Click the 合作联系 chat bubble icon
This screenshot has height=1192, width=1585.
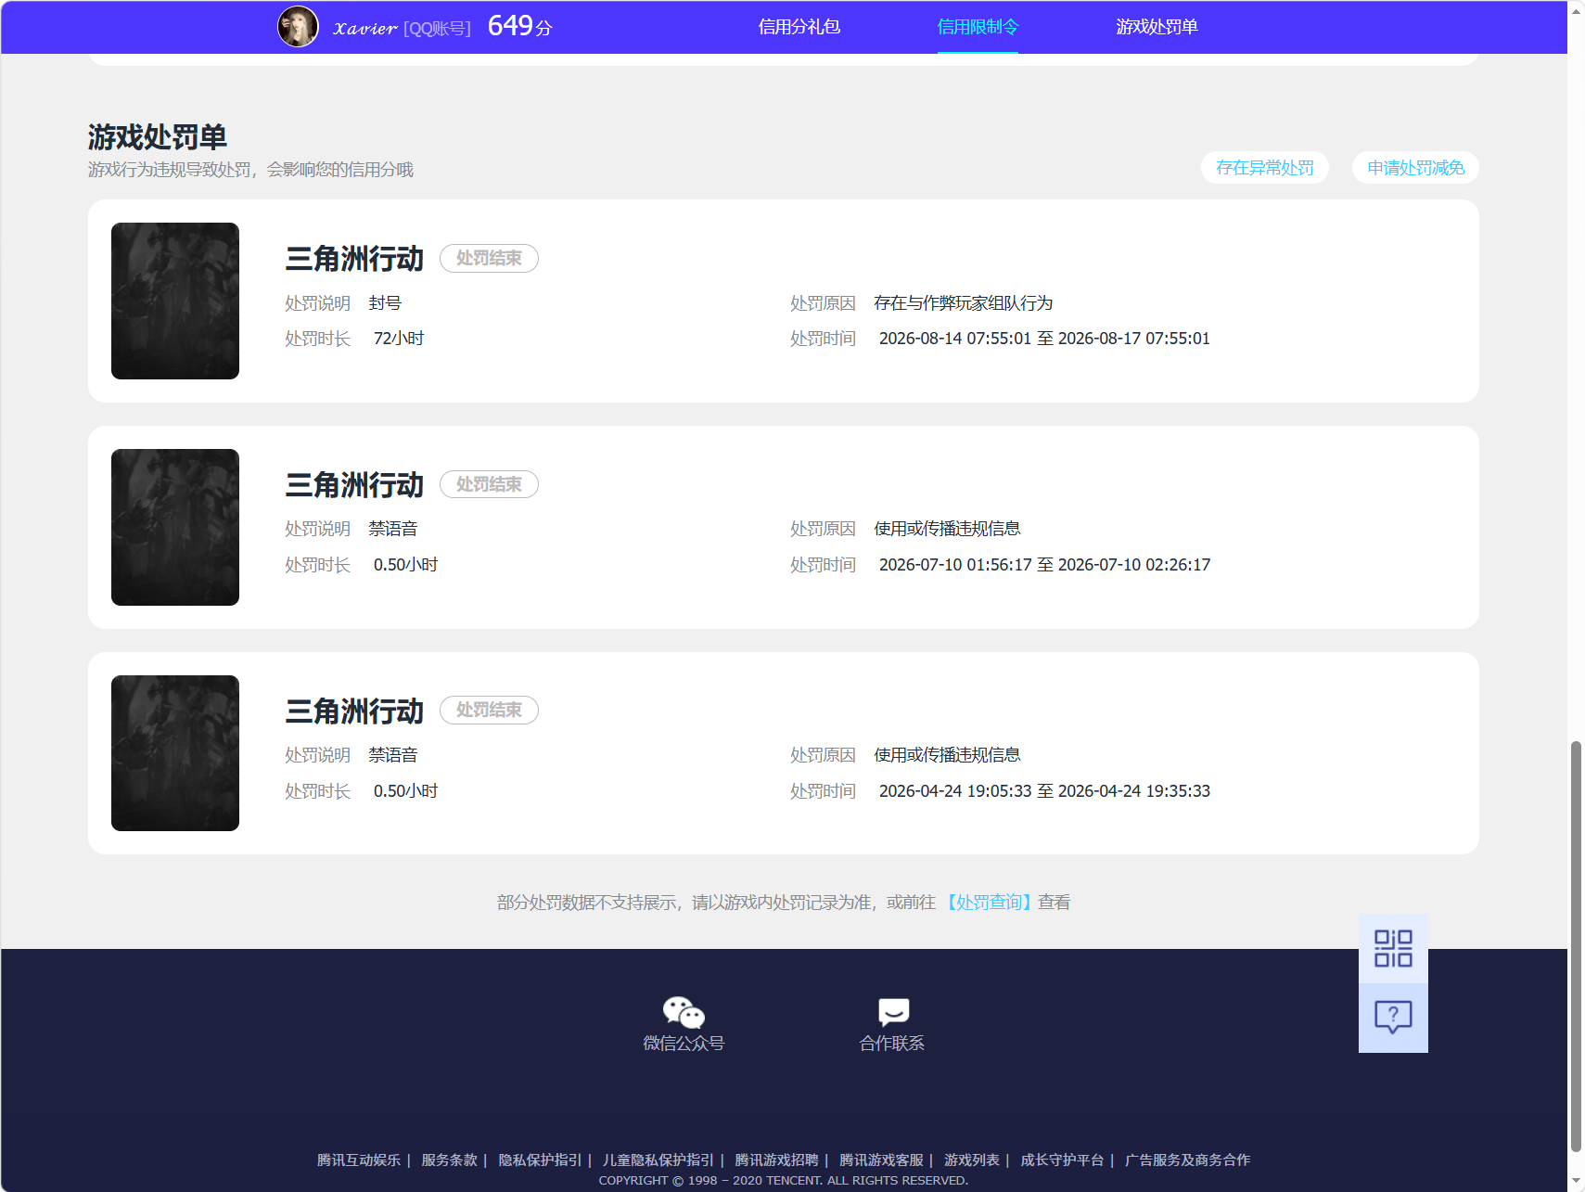pos(893,1012)
